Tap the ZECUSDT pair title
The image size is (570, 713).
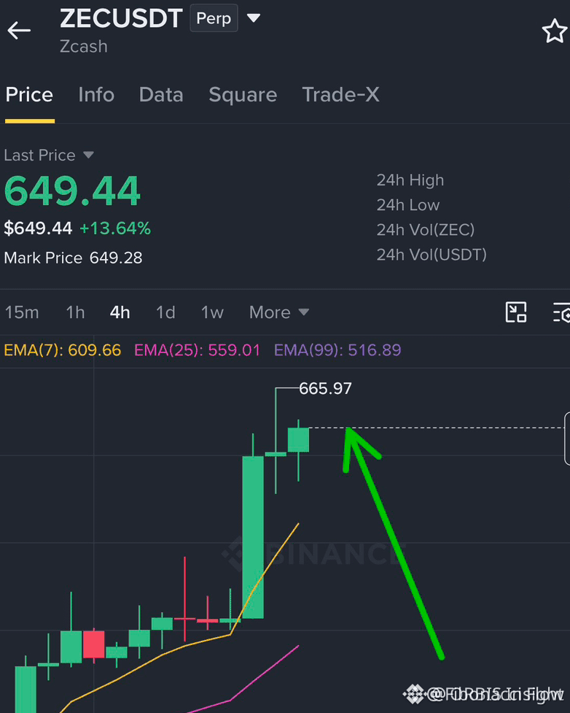pos(121,18)
